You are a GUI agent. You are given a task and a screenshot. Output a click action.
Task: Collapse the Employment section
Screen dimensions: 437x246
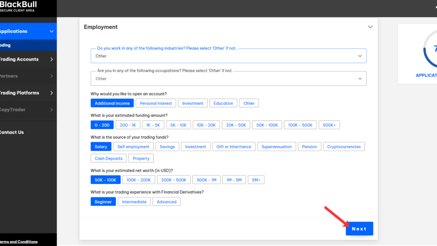click(370, 26)
